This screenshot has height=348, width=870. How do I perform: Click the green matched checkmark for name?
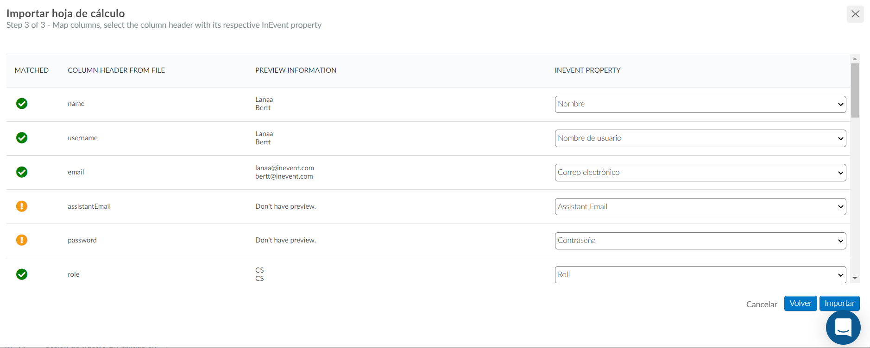click(22, 104)
